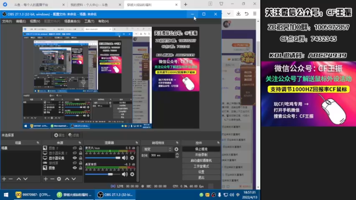Viewport: 356px width, 200px height.
Task: Remove scene with the minus icon
Action: click(x=11, y=179)
